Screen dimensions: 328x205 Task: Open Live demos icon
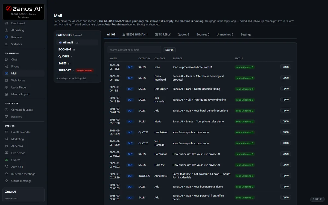pyautogui.click(x=7, y=153)
